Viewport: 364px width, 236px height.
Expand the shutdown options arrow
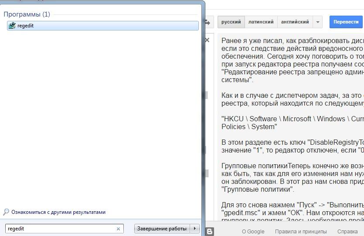click(194, 229)
